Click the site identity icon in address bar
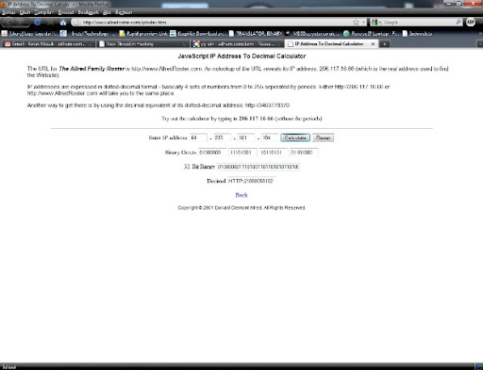483x370 pixels. (75, 23)
